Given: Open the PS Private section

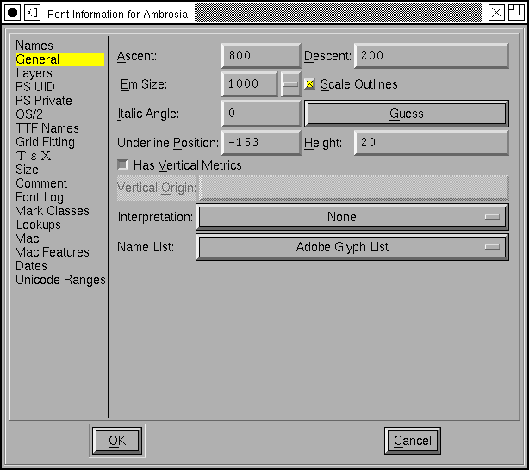Looking at the screenshot, I should tap(44, 101).
